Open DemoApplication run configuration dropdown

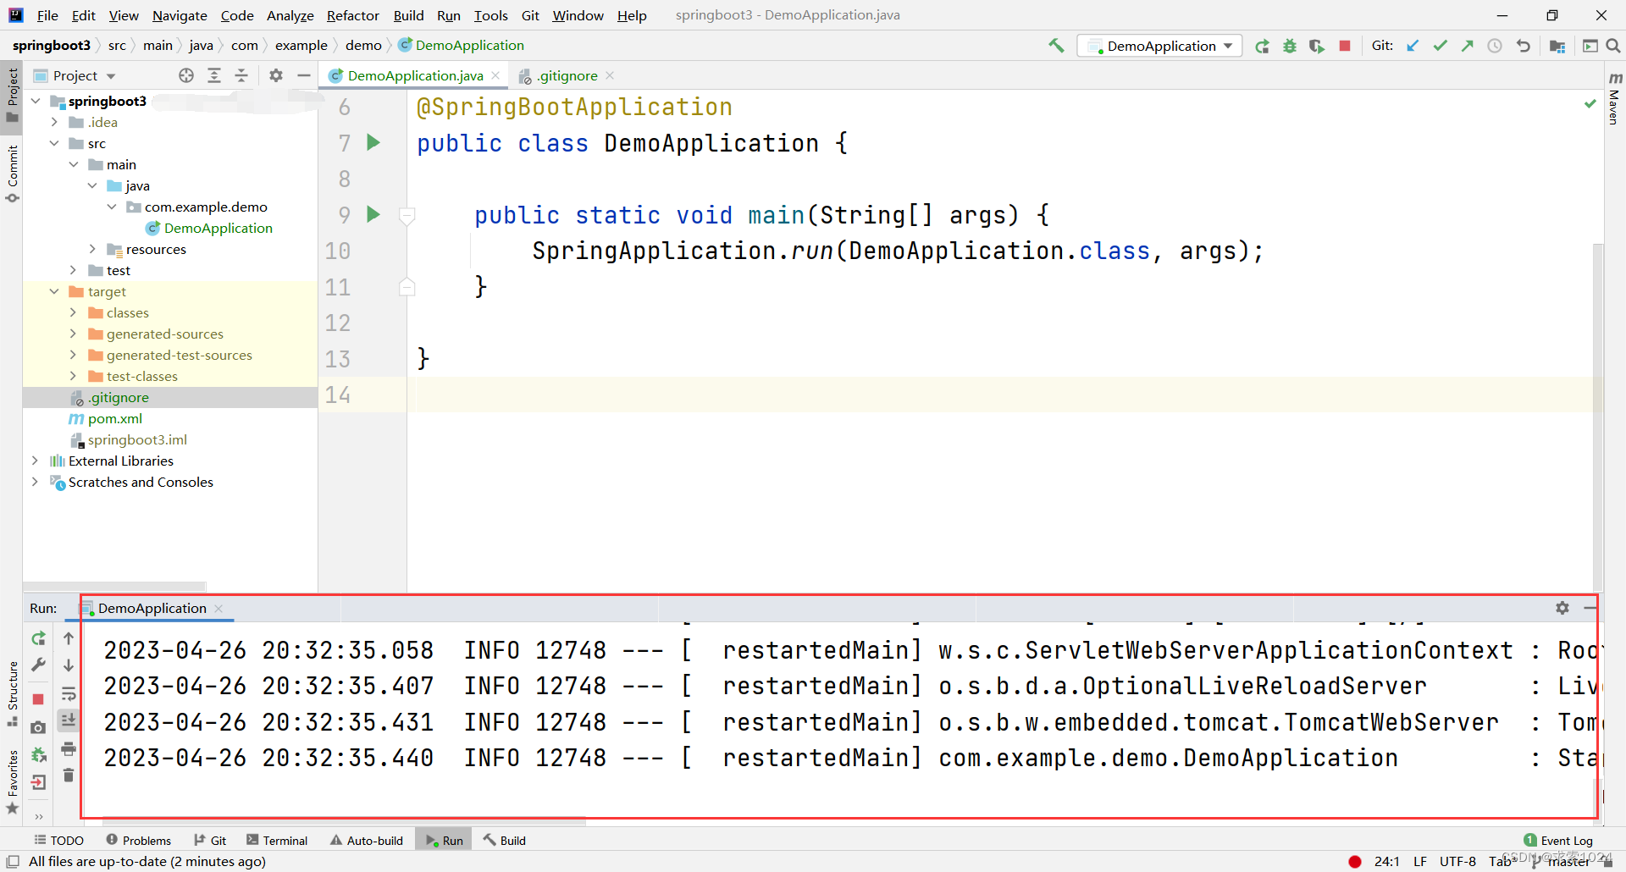(1159, 46)
